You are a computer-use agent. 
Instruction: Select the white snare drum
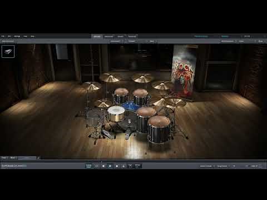coord(116,114)
